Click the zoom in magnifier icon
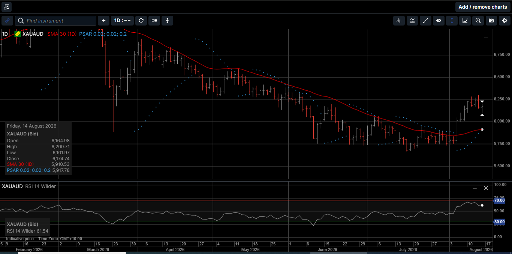 pyautogui.click(x=478, y=21)
